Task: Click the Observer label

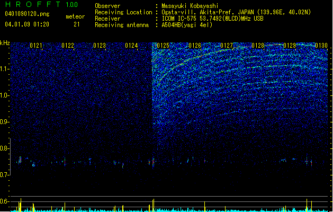Action: [107, 6]
